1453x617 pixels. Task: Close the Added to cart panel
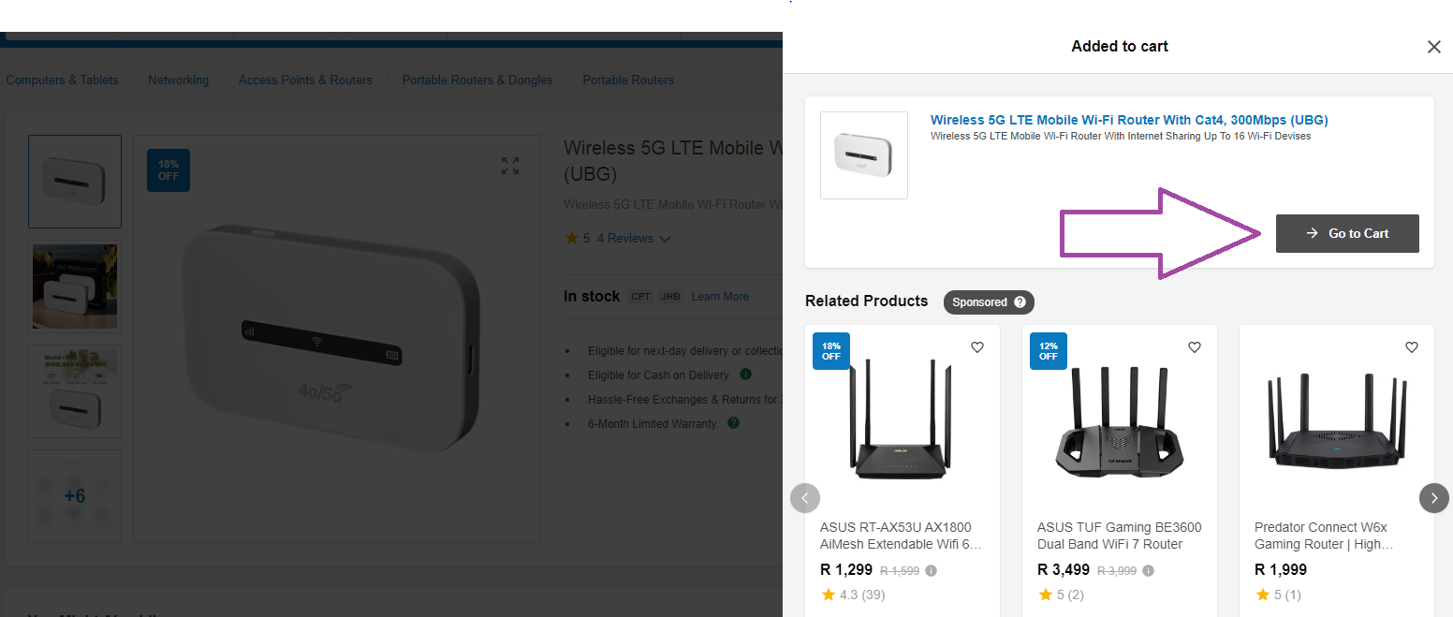[x=1433, y=47]
